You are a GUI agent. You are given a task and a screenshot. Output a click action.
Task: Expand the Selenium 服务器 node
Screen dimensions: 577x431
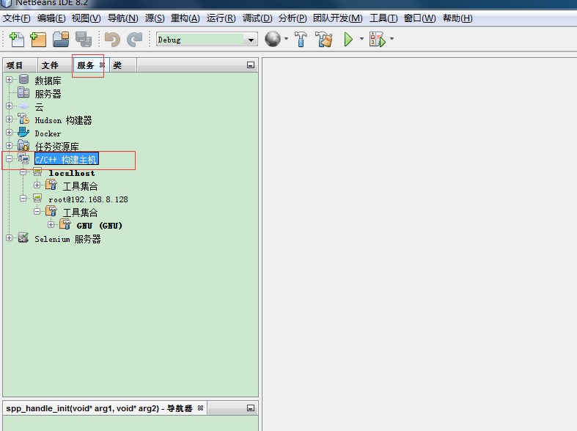(10, 238)
